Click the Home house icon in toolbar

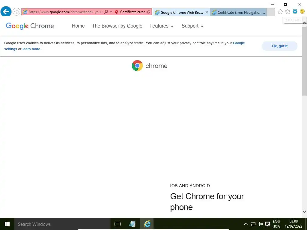(x=280, y=12)
